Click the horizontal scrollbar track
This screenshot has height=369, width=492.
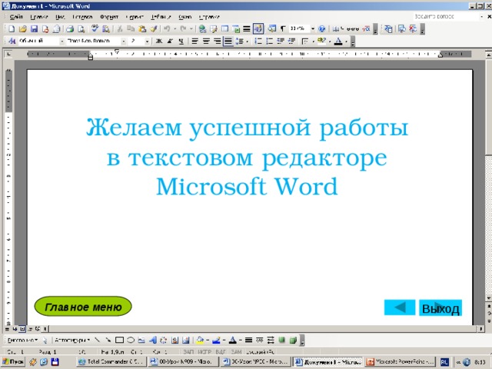tap(263, 329)
